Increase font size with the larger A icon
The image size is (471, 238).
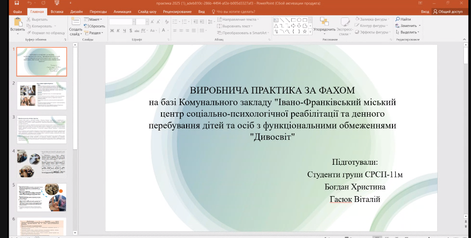click(152, 22)
